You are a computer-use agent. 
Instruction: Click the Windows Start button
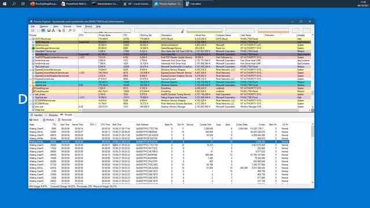pyautogui.click(x=5, y=4)
